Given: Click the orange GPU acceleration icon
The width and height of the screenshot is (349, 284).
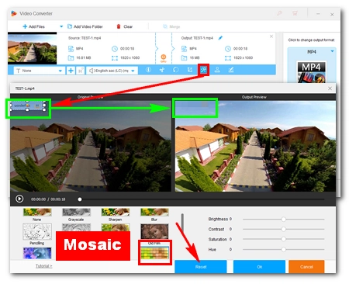Looking at the screenshot, I should coord(164,57).
